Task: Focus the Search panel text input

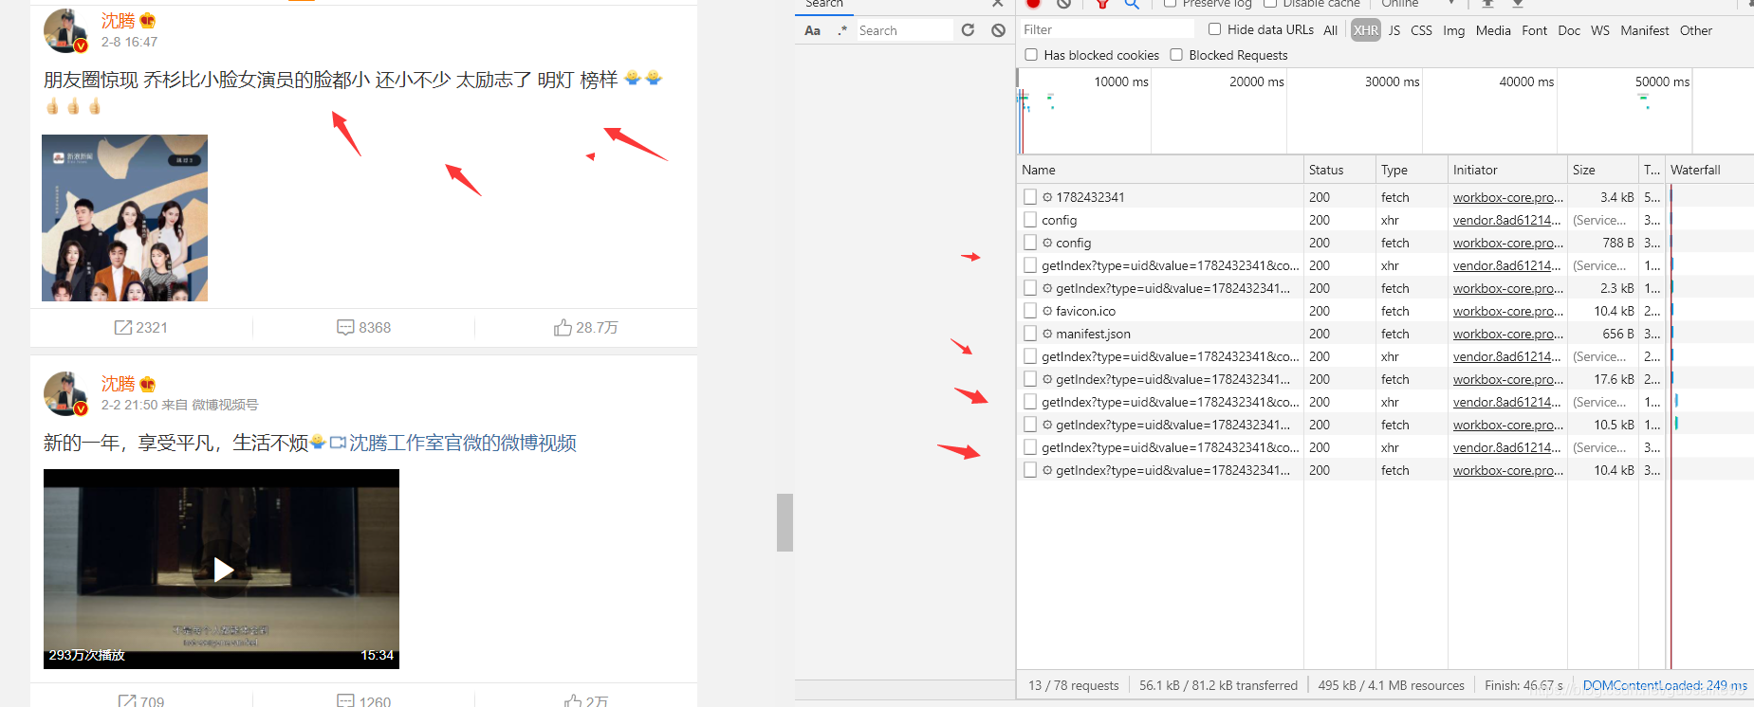Action: point(904,30)
